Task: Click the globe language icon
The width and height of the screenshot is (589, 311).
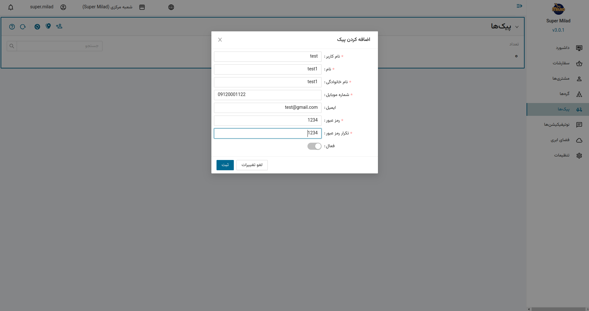Action: click(171, 7)
